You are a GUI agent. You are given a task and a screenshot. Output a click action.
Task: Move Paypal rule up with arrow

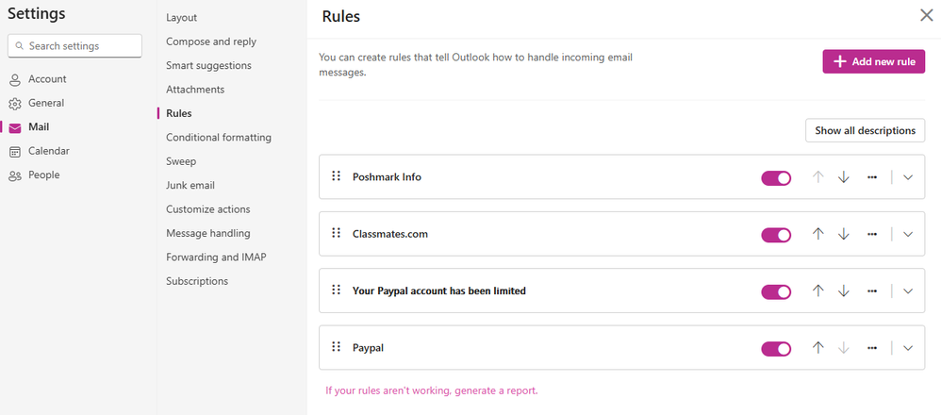point(817,348)
